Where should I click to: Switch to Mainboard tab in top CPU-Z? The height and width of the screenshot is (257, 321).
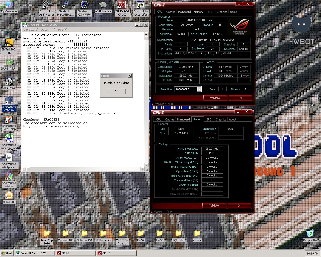pyautogui.click(x=184, y=12)
